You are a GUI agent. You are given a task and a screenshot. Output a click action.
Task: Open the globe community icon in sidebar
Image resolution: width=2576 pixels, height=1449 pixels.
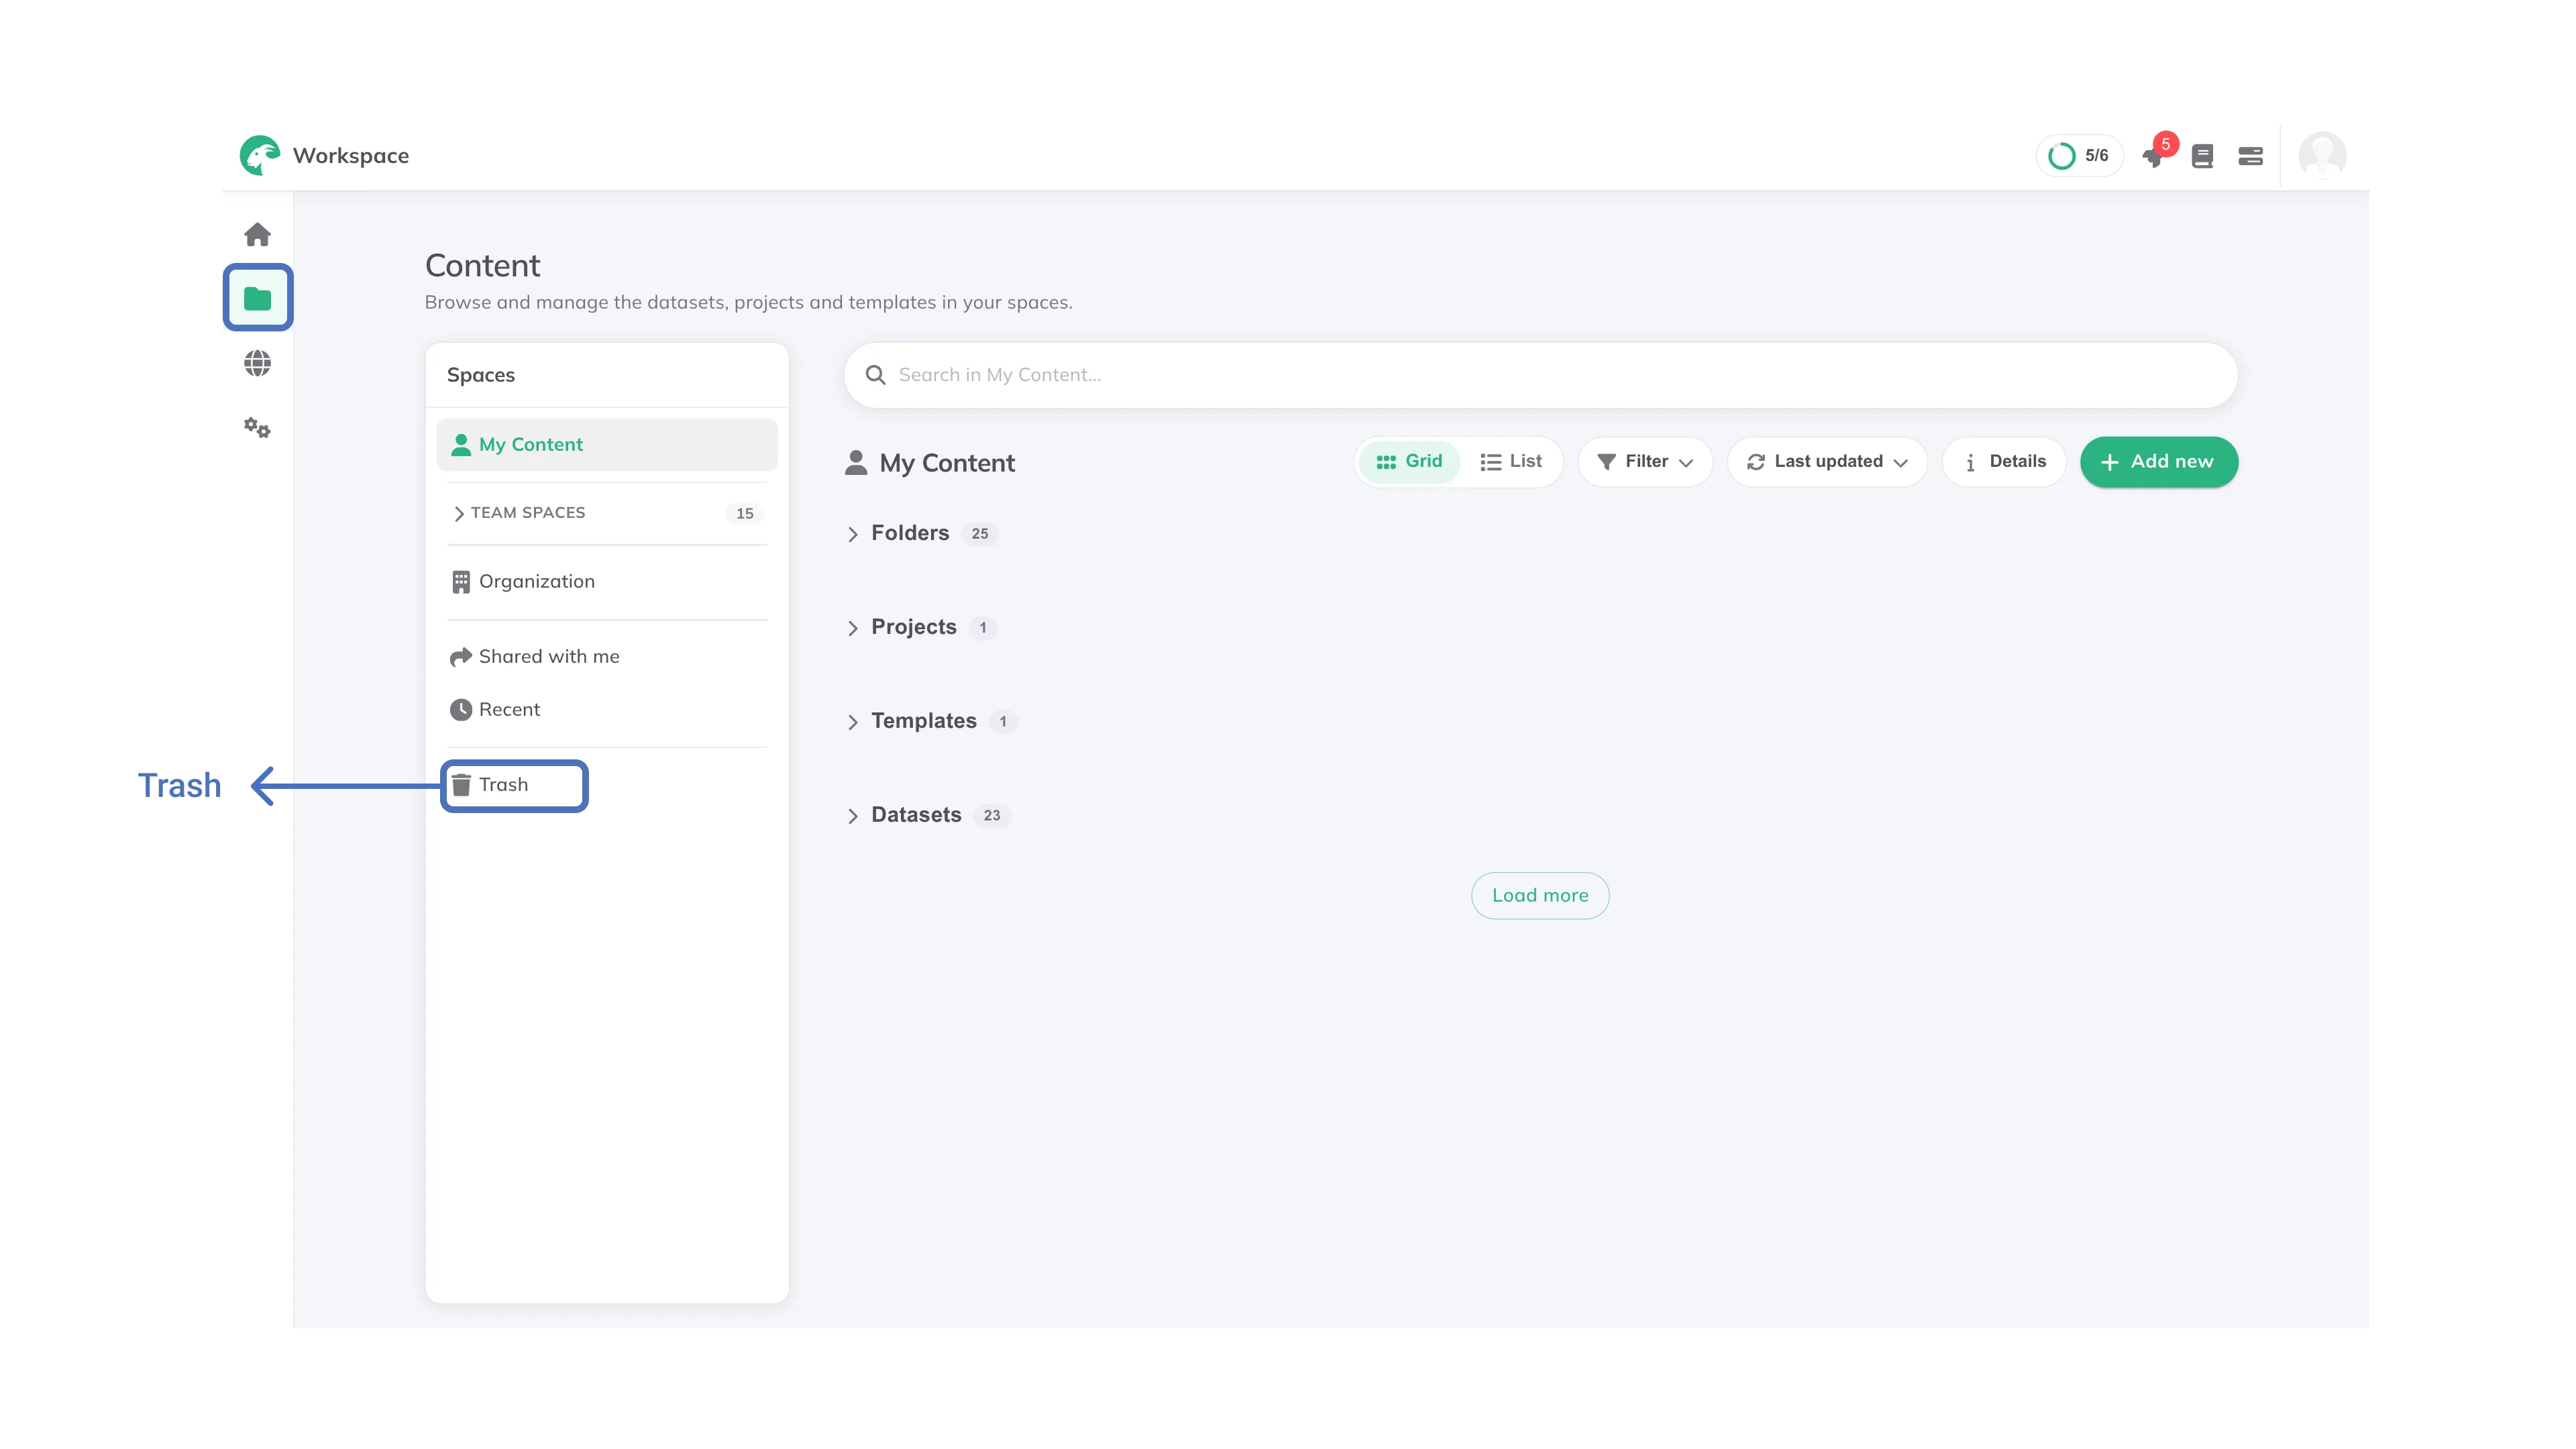(257, 363)
